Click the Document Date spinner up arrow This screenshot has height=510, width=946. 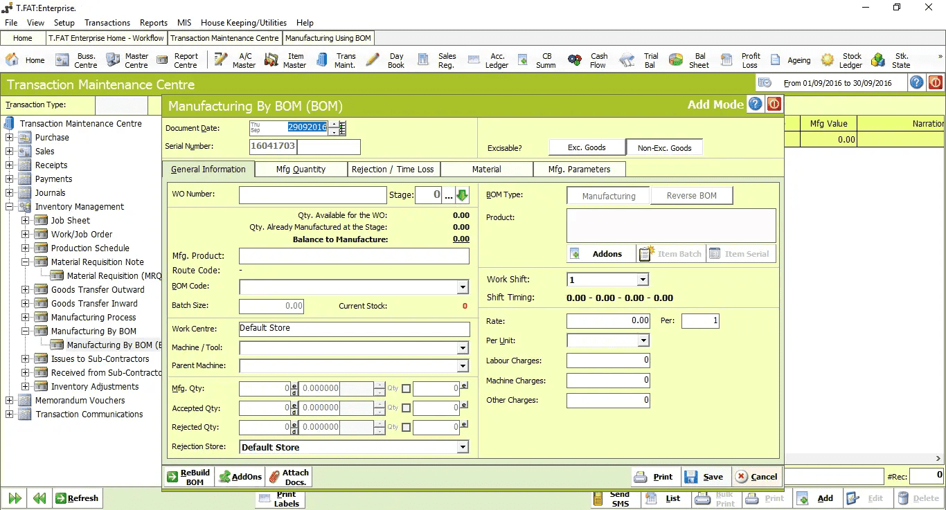334,125
